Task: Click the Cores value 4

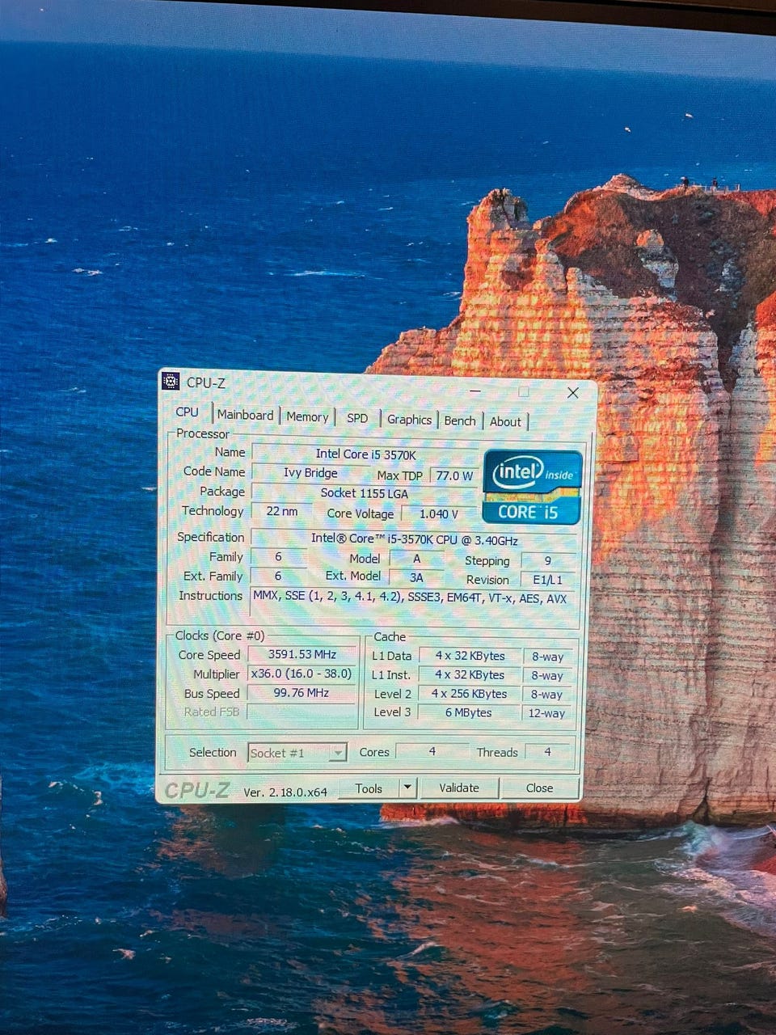Action: (x=432, y=751)
